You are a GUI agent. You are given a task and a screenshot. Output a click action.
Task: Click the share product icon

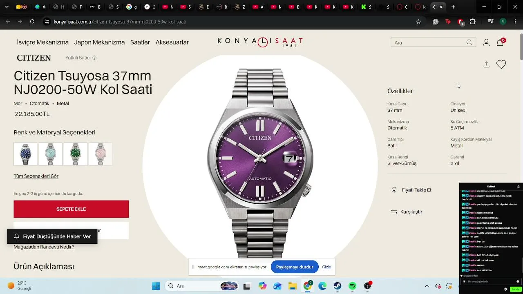point(486,65)
